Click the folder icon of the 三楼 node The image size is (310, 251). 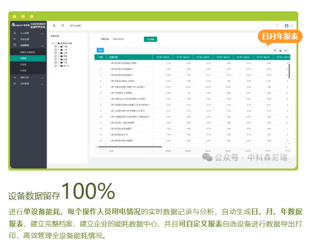coord(61,53)
